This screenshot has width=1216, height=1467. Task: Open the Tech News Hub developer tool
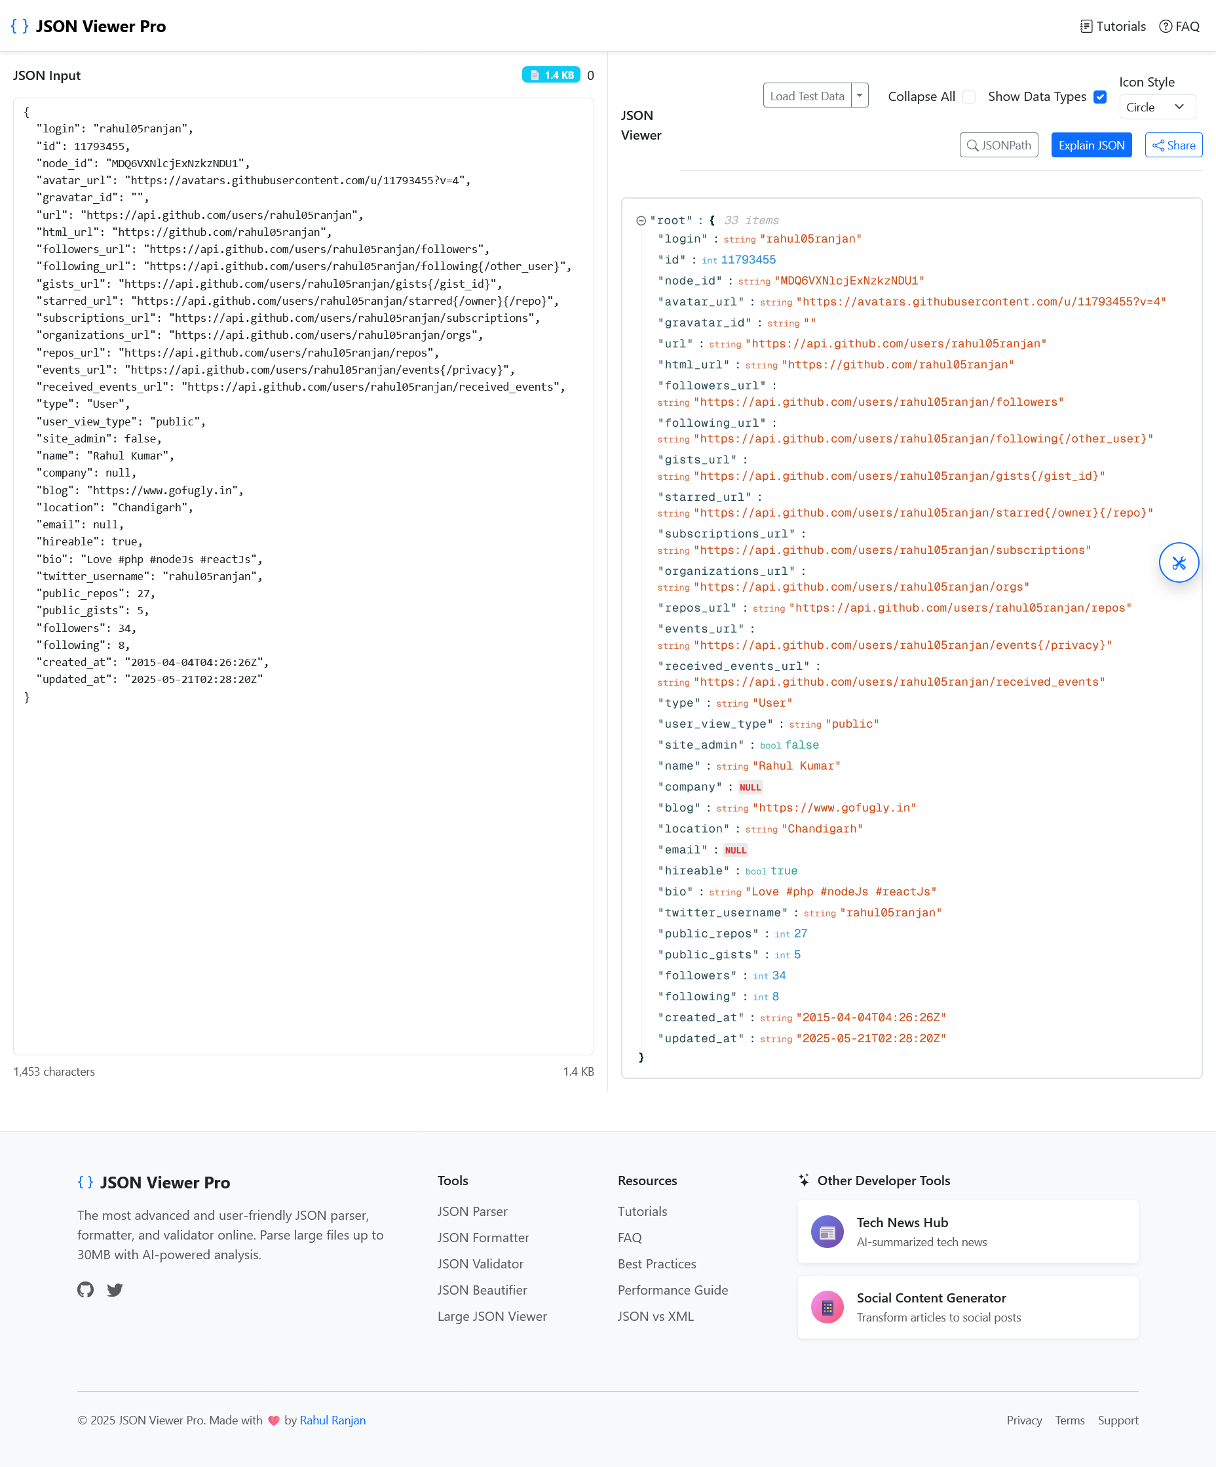pyautogui.click(x=967, y=1231)
